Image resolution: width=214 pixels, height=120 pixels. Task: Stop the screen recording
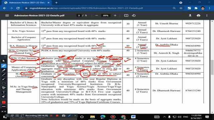tap(57, 116)
